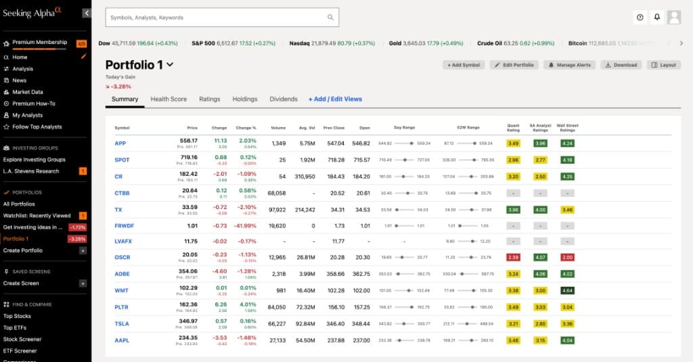Click the ADBE 52W range slider
This screenshot has height=362, width=693.
468,274
